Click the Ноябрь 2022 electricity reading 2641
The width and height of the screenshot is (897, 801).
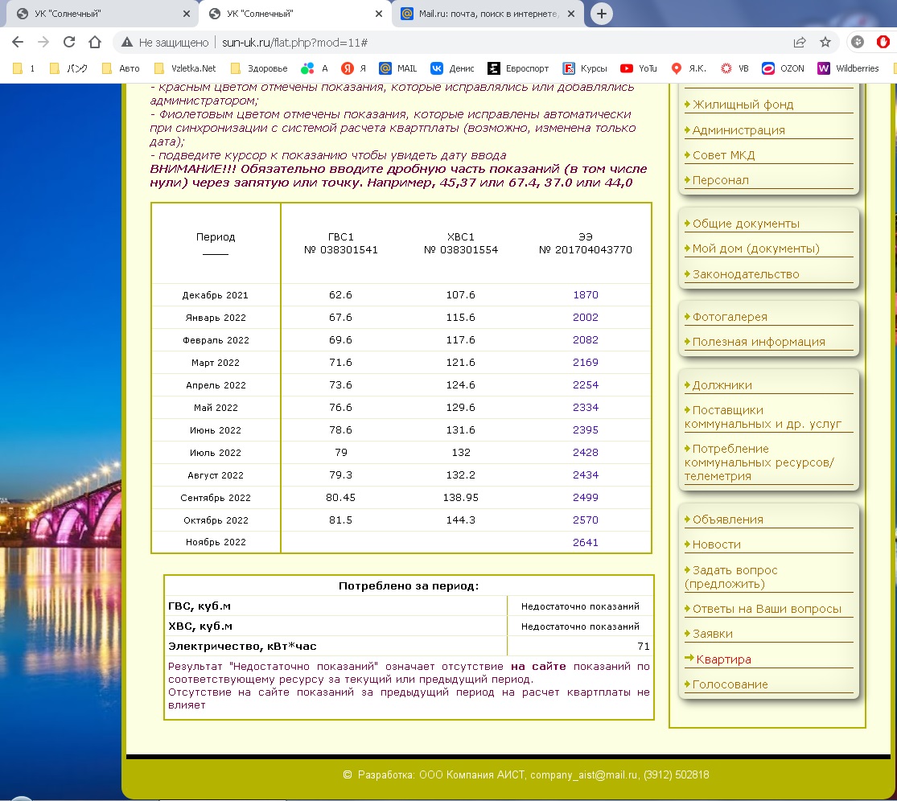[585, 543]
